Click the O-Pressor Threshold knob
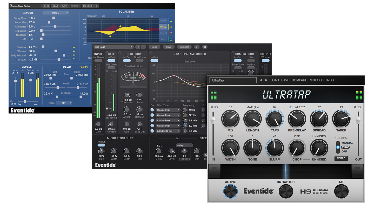This screenshot has width=374, height=210. click(127, 95)
